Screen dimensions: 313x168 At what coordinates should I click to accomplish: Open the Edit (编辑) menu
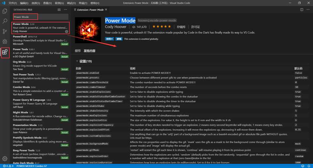(24, 3)
